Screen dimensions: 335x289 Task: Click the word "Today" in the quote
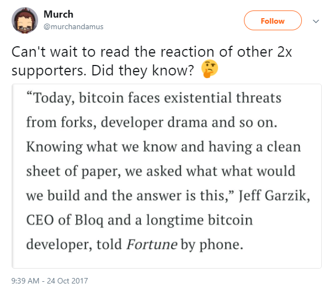pos(55,99)
